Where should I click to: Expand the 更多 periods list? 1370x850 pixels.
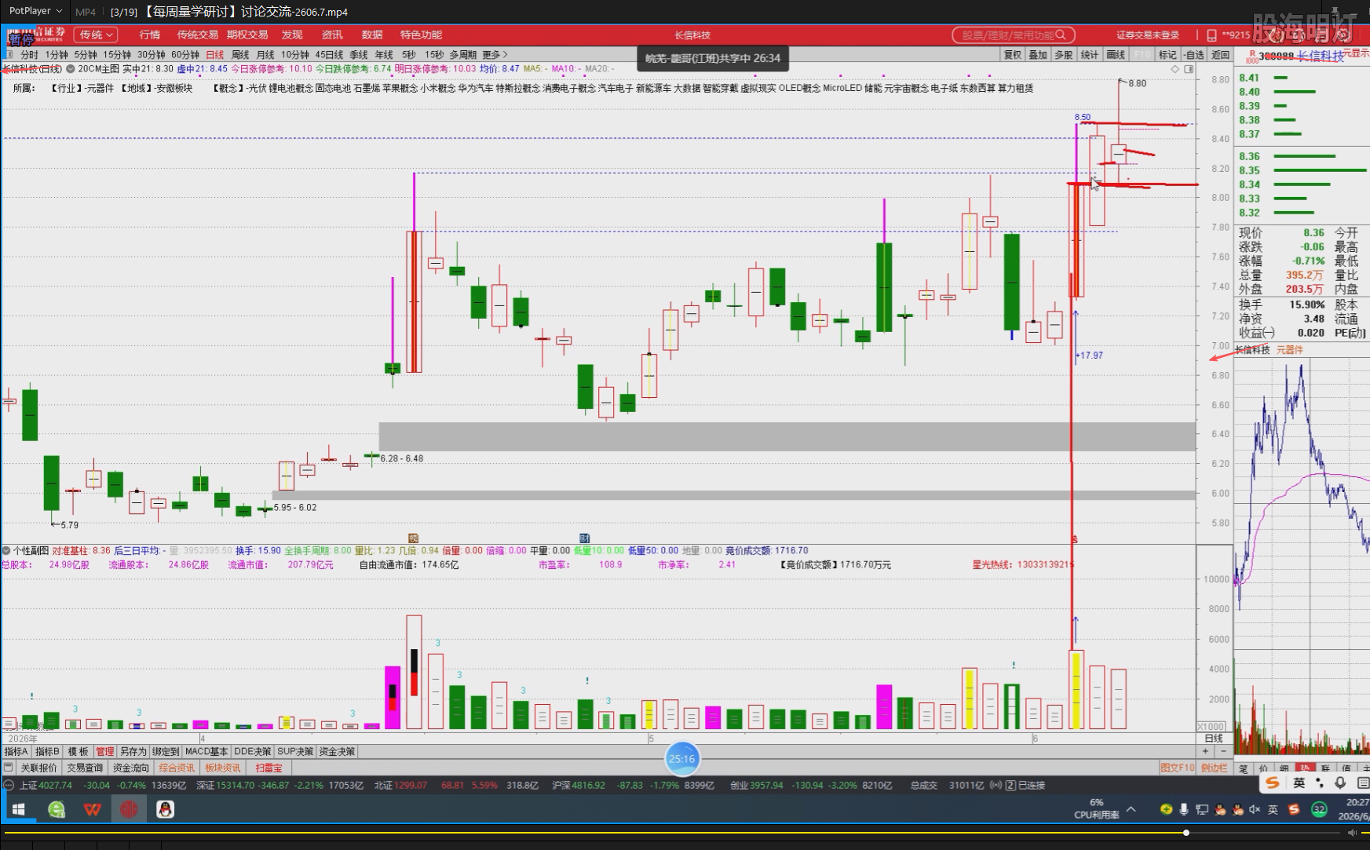tap(495, 55)
